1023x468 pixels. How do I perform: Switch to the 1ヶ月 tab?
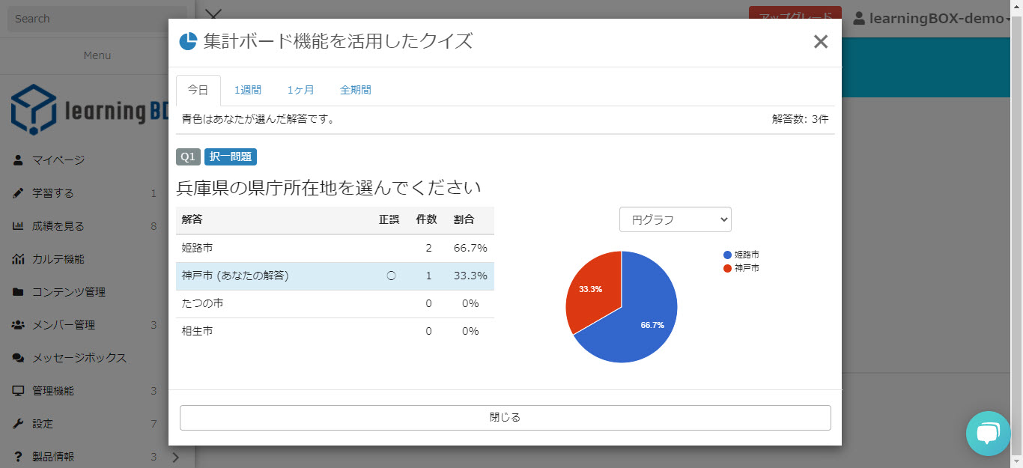[x=300, y=90]
